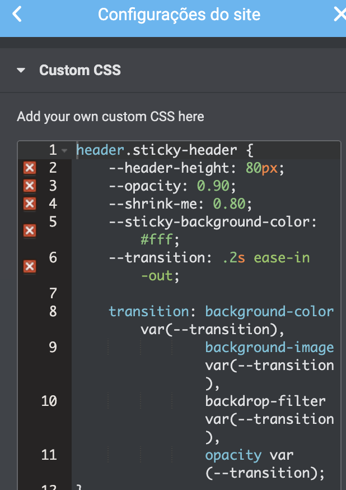Click the 'Configurações do site' header title
Viewport: 346px width, 490px height.
(179, 15)
